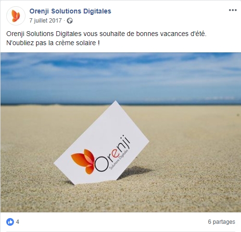241x232 pixels.
Task: Click the white clouds in the photo
Action: (120, 71)
